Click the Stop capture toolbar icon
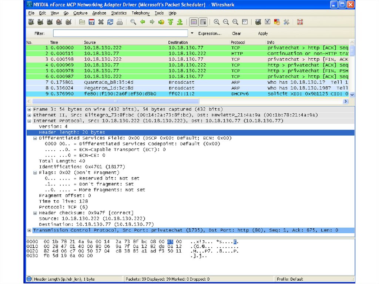 (x=59, y=22)
